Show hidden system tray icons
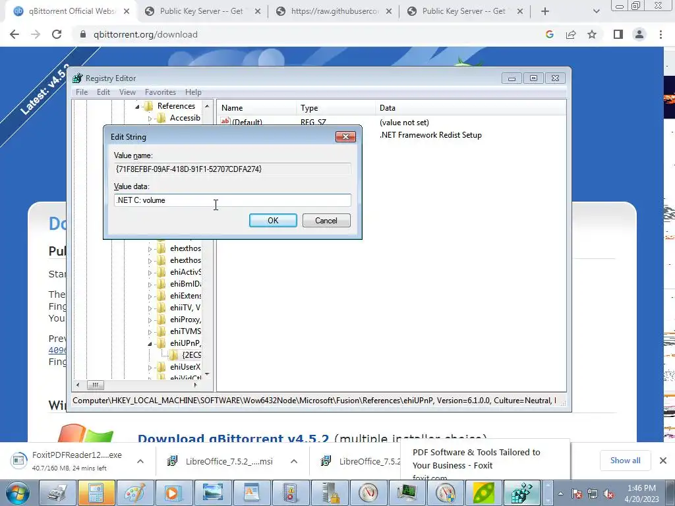Screen dimensions: 675x506 [x=560, y=494]
